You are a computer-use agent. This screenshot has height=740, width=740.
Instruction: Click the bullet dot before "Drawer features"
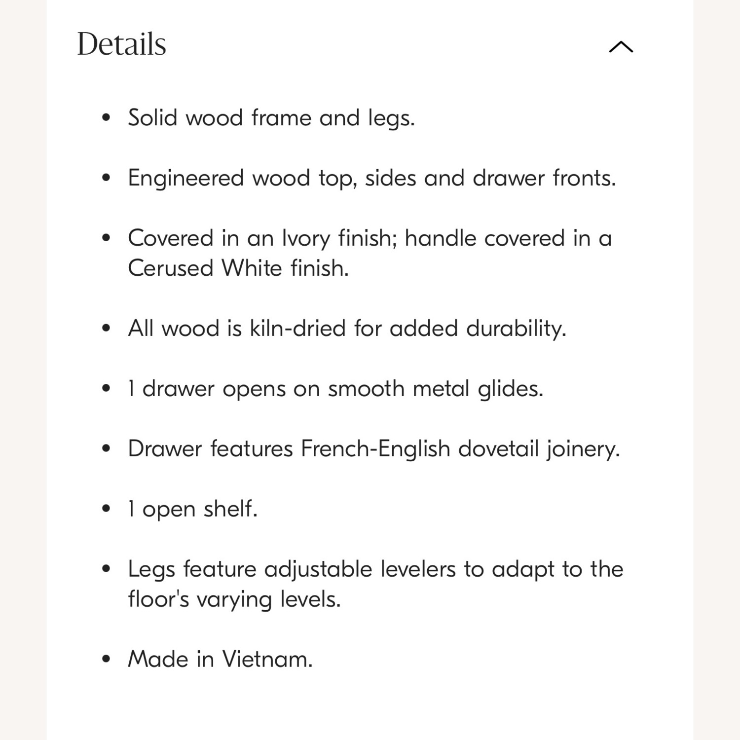pyautogui.click(x=106, y=449)
